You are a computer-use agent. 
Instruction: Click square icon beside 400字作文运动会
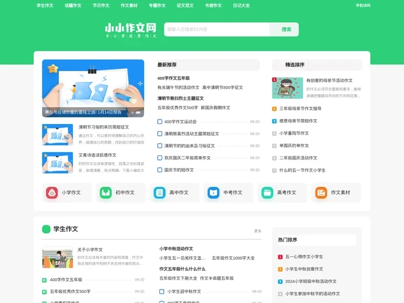[160, 122]
